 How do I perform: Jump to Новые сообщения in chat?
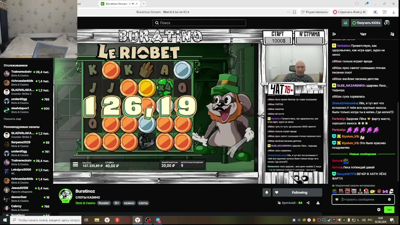(x=362, y=154)
